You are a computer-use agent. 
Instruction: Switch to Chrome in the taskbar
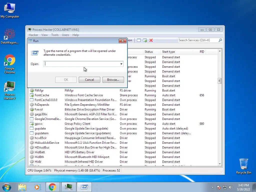[52, 187]
